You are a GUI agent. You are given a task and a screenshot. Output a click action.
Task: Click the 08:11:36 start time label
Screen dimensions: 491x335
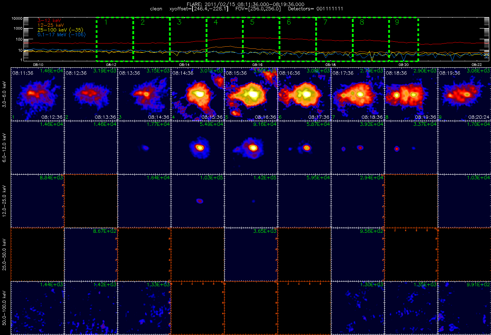pyautogui.click(x=23, y=73)
